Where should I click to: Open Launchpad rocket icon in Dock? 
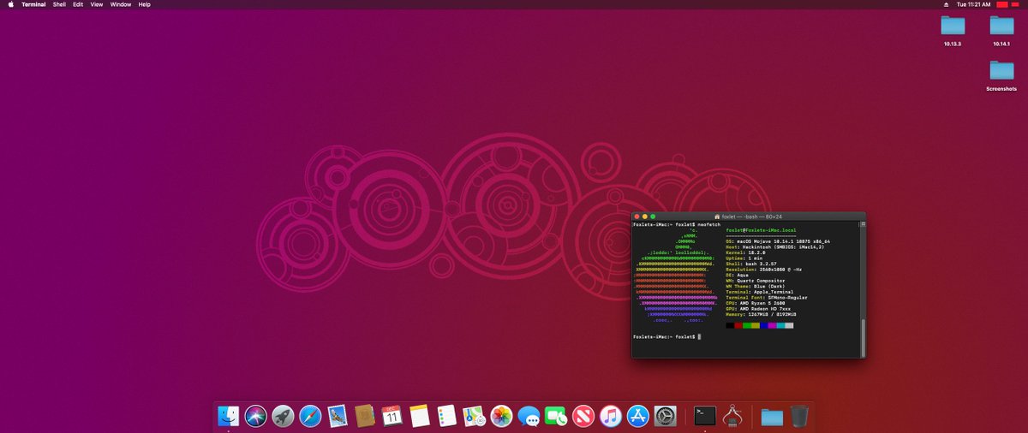[283, 416]
